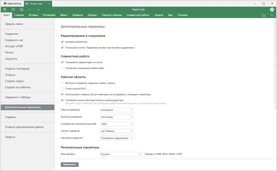This screenshot has width=277, height=171.
Task: Click Открыть расположение файла entry
Action: click(x=28, y=127)
